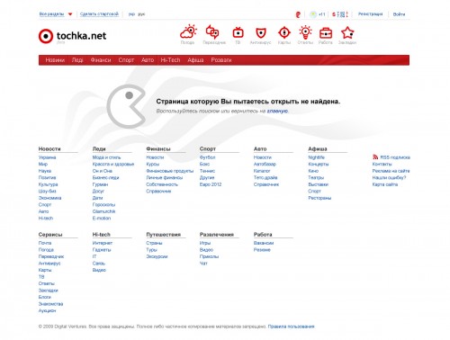Follow the главную link in error message
The image size is (450, 340).
point(277,111)
